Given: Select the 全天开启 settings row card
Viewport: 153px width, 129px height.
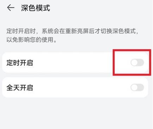Looking at the screenshot, I should pos(75,88).
